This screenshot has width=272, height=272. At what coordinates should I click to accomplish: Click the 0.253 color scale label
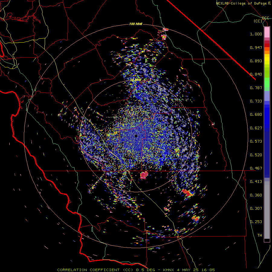point(256,222)
